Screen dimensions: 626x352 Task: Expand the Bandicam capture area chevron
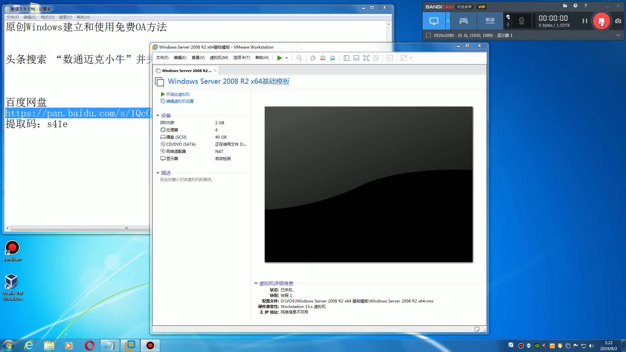618,35
